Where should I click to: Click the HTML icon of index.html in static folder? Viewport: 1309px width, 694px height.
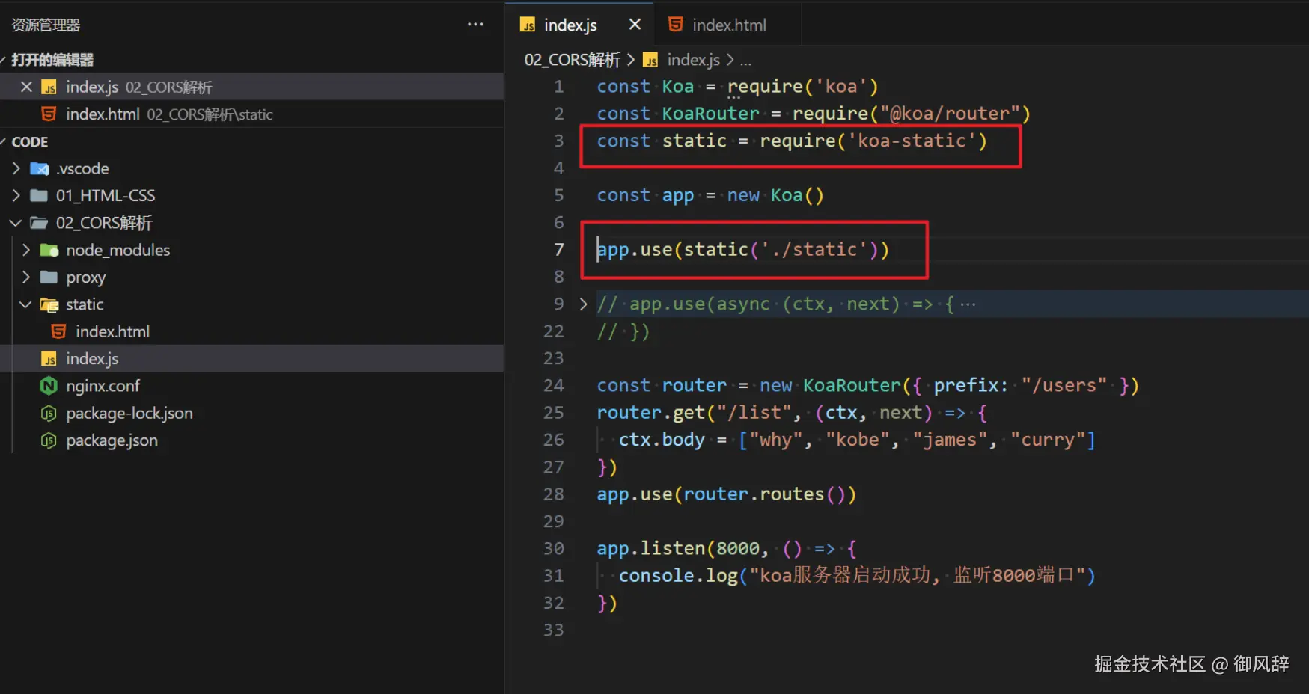pyautogui.click(x=58, y=331)
